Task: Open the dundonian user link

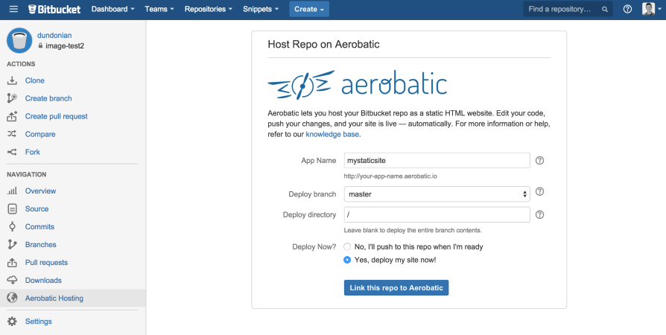Action: click(x=54, y=35)
